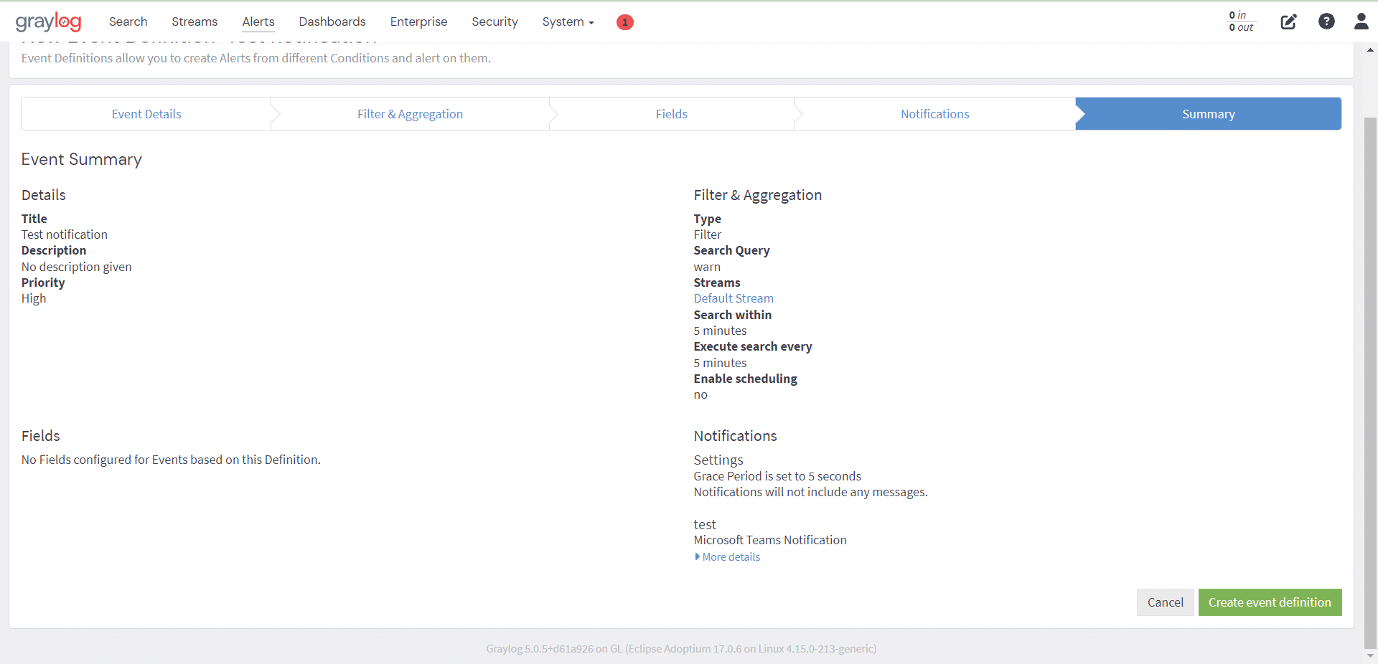Expand the More details disclosure triangle

[x=697, y=556]
